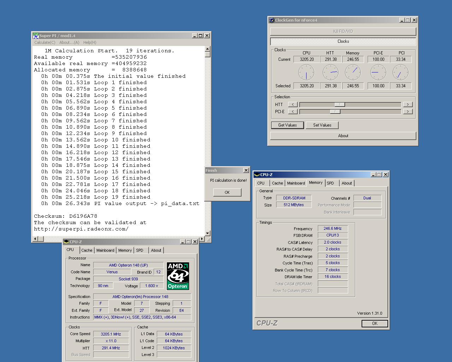Open the Mainboard tab in the CPU-Z processor window

click(x=105, y=250)
